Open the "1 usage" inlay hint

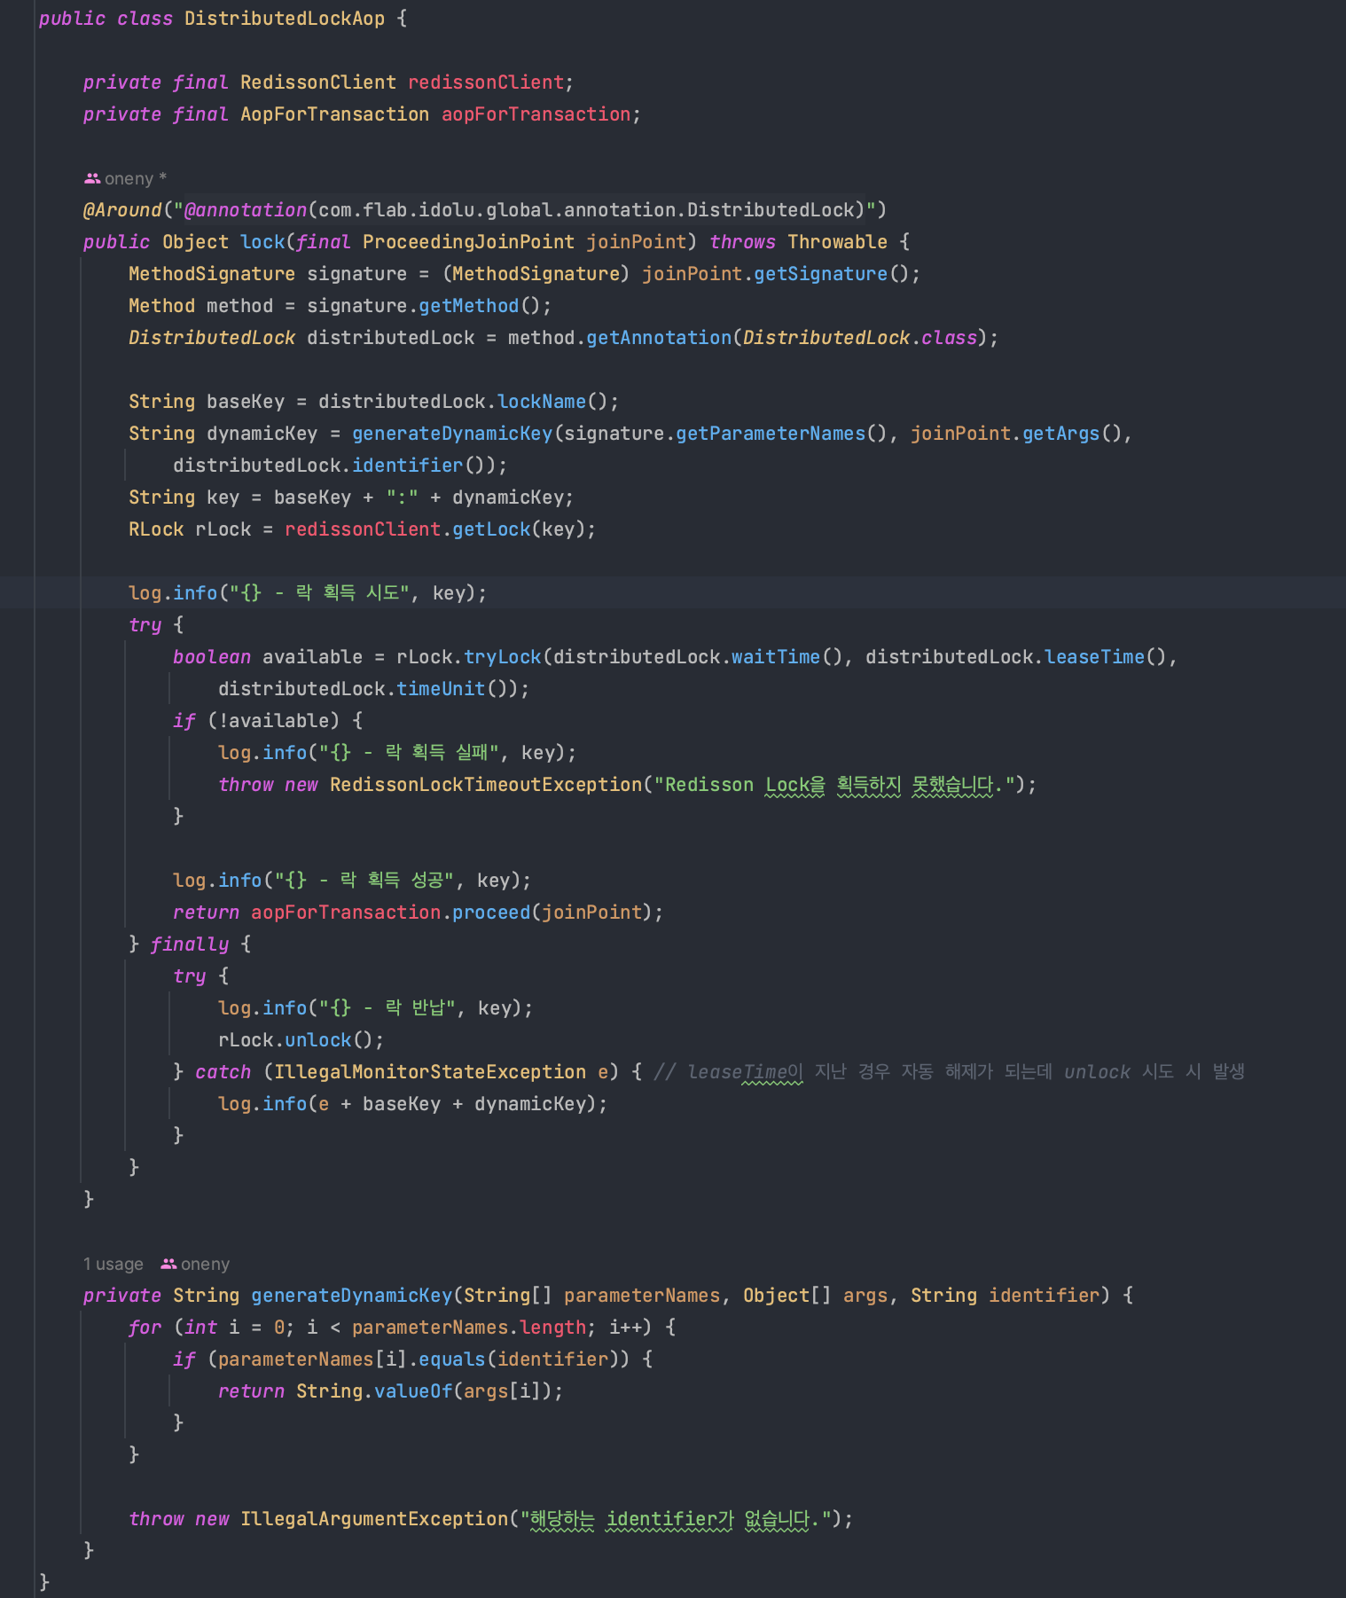click(x=113, y=1264)
